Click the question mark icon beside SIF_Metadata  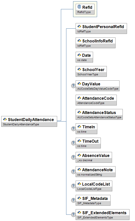click(x=73, y=200)
